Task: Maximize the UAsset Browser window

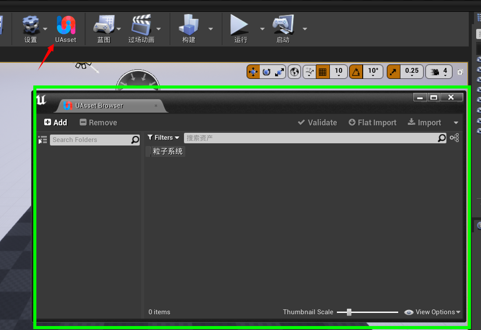Action: pos(433,97)
